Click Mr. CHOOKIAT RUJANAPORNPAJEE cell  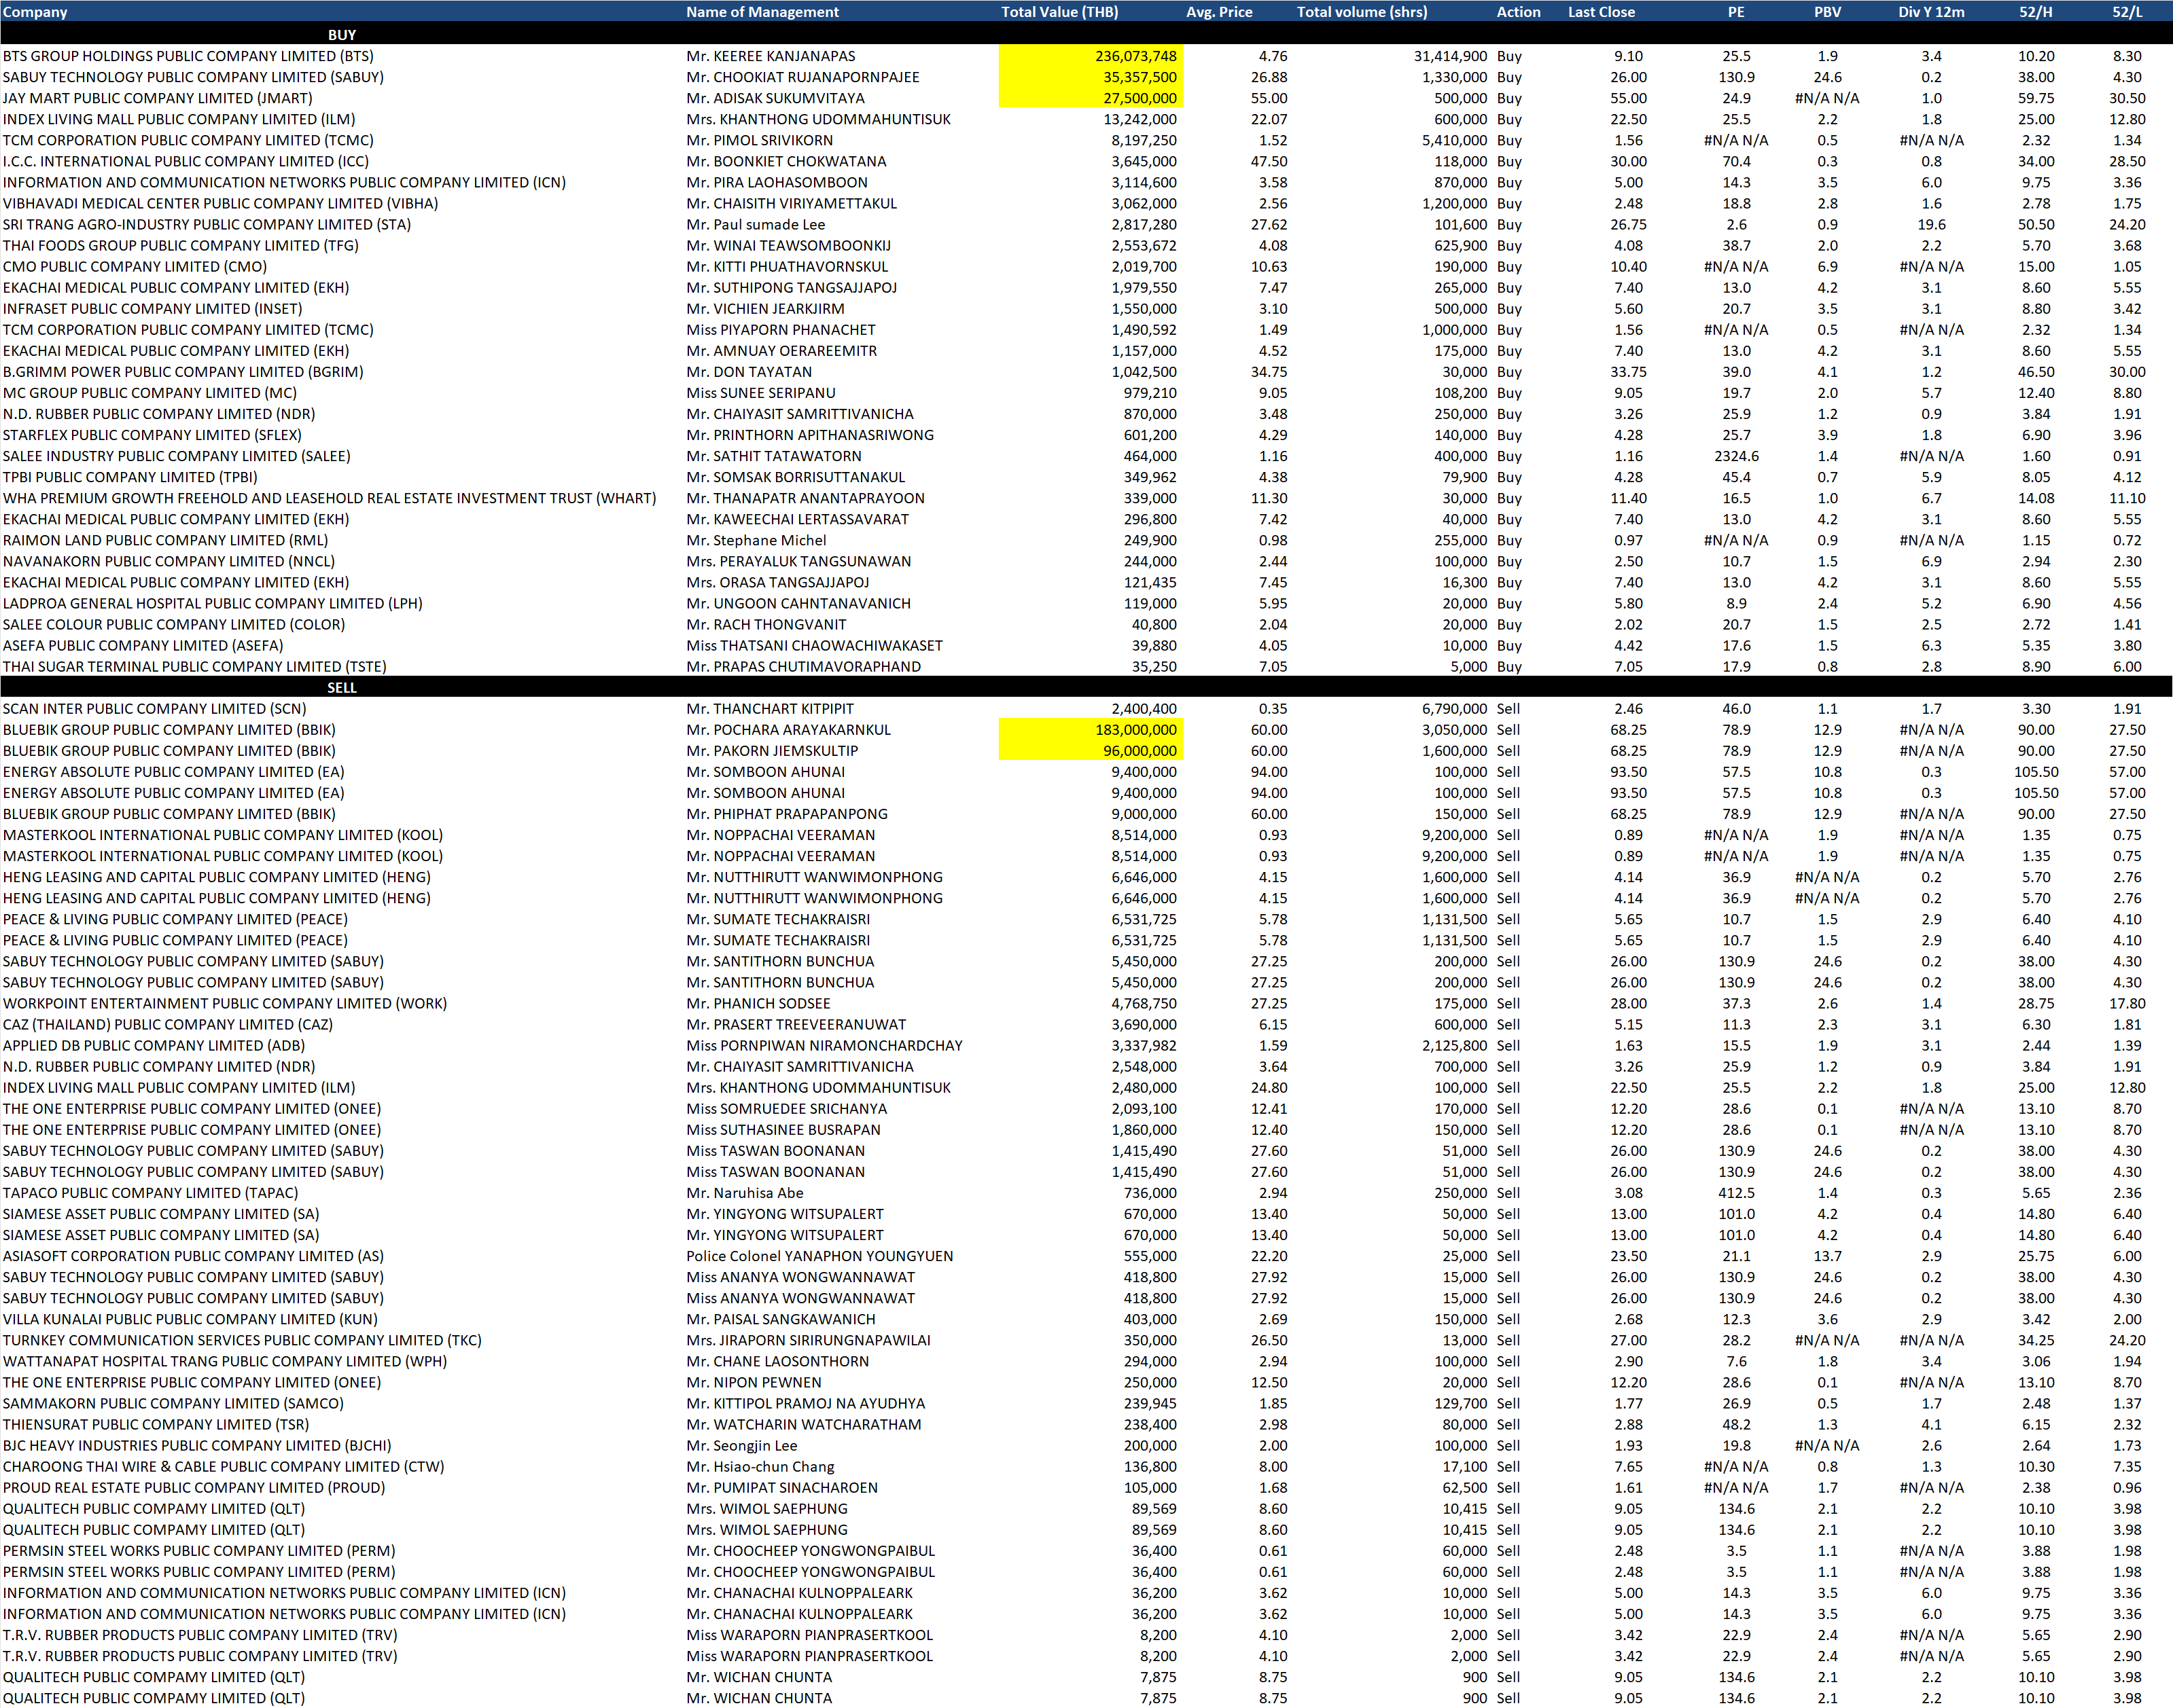coord(802,77)
